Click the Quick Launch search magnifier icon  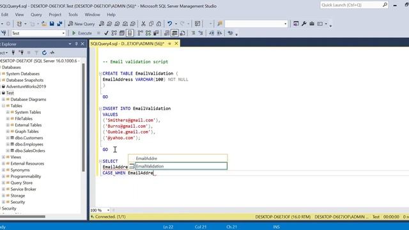point(385,5)
